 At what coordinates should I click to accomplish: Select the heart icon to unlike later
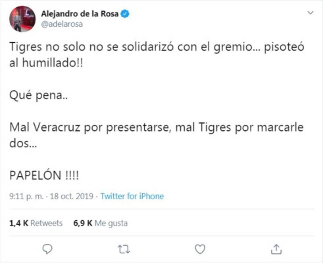click(200, 249)
